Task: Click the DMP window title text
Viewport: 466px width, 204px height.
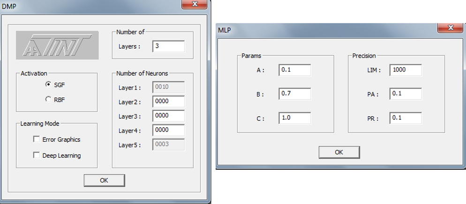Action: pos(9,7)
